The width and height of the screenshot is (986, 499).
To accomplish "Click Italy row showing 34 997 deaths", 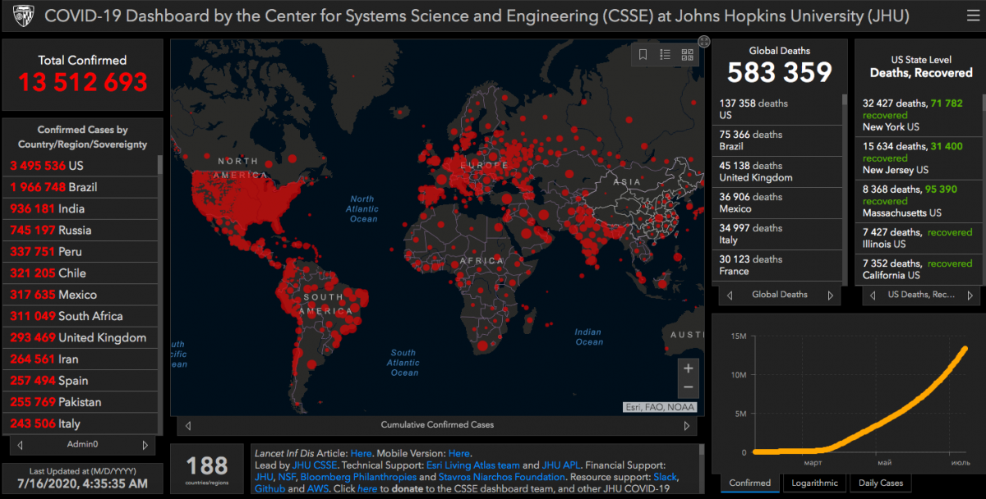I will pyautogui.click(x=777, y=234).
